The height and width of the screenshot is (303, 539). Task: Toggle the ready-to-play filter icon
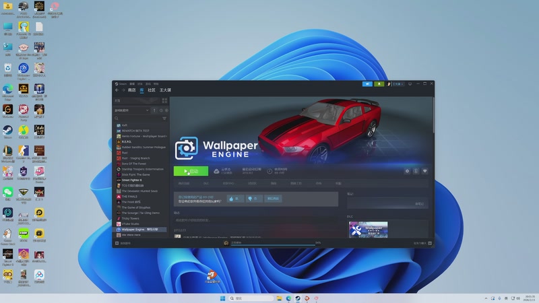166,110
